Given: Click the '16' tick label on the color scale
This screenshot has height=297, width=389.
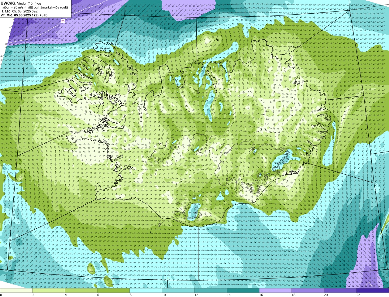Looking at the screenshot, I should (261, 295).
